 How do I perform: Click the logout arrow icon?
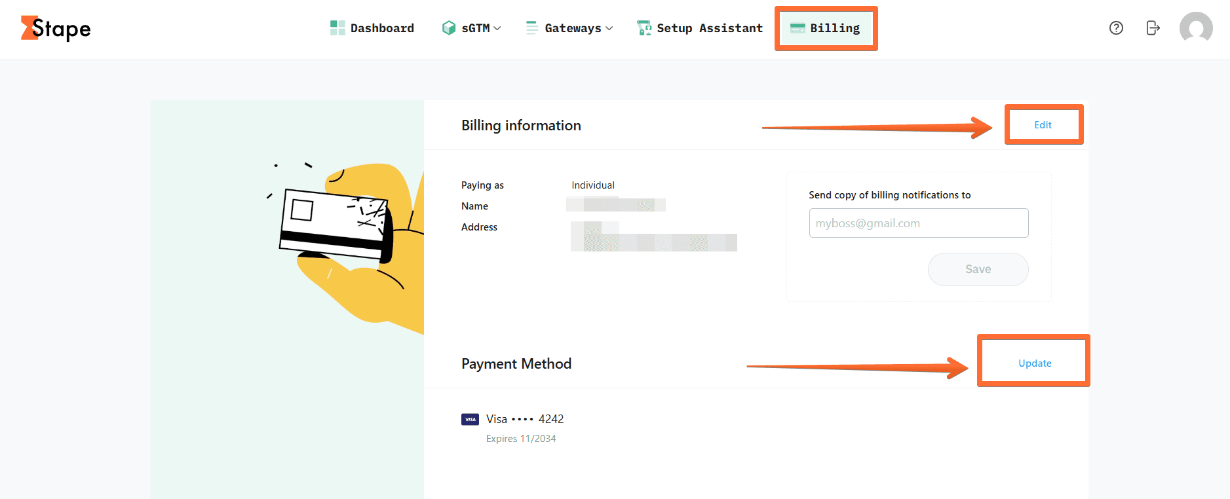[x=1153, y=28]
